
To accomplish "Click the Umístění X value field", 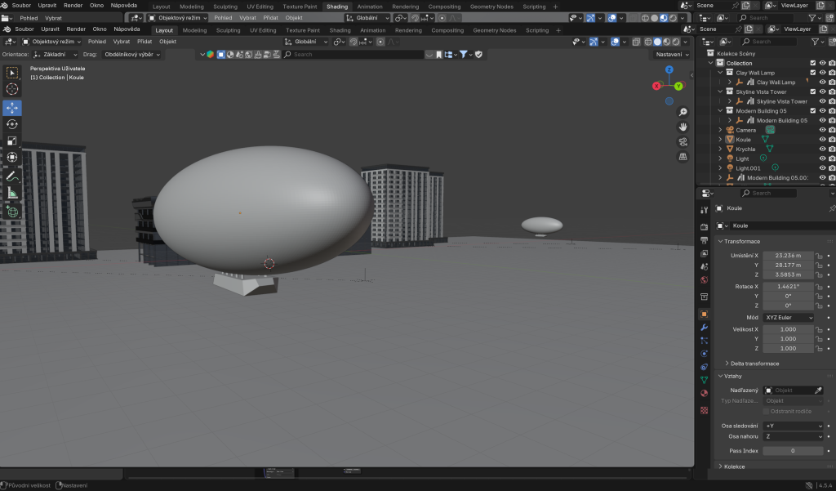I will (787, 256).
